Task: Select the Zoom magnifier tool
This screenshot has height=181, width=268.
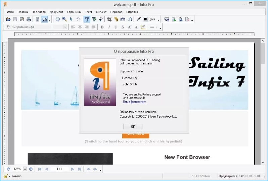Action: click(x=64, y=19)
